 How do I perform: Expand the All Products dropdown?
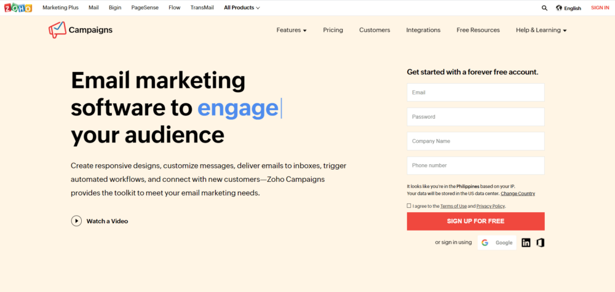pyautogui.click(x=242, y=8)
